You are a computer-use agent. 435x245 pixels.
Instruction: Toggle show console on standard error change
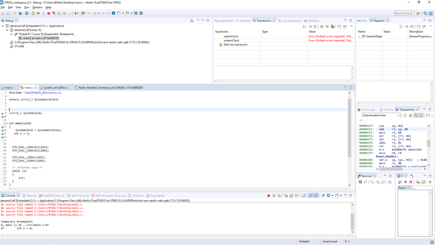click(x=316, y=196)
